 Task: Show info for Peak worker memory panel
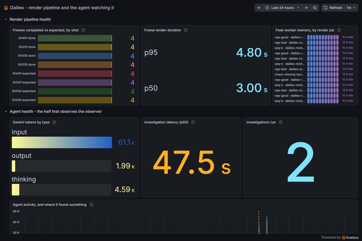point(339,30)
